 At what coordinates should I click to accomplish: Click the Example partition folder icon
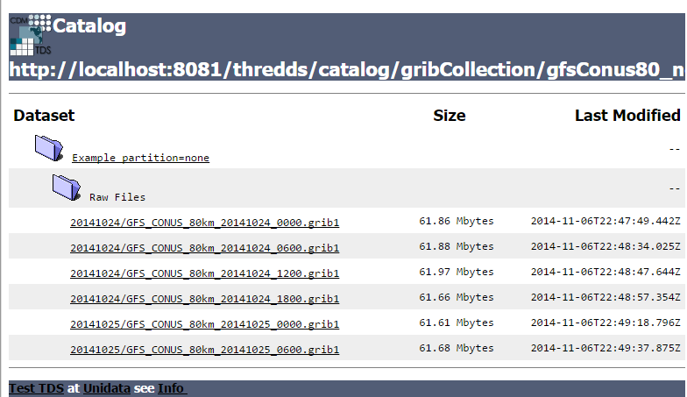point(49,147)
